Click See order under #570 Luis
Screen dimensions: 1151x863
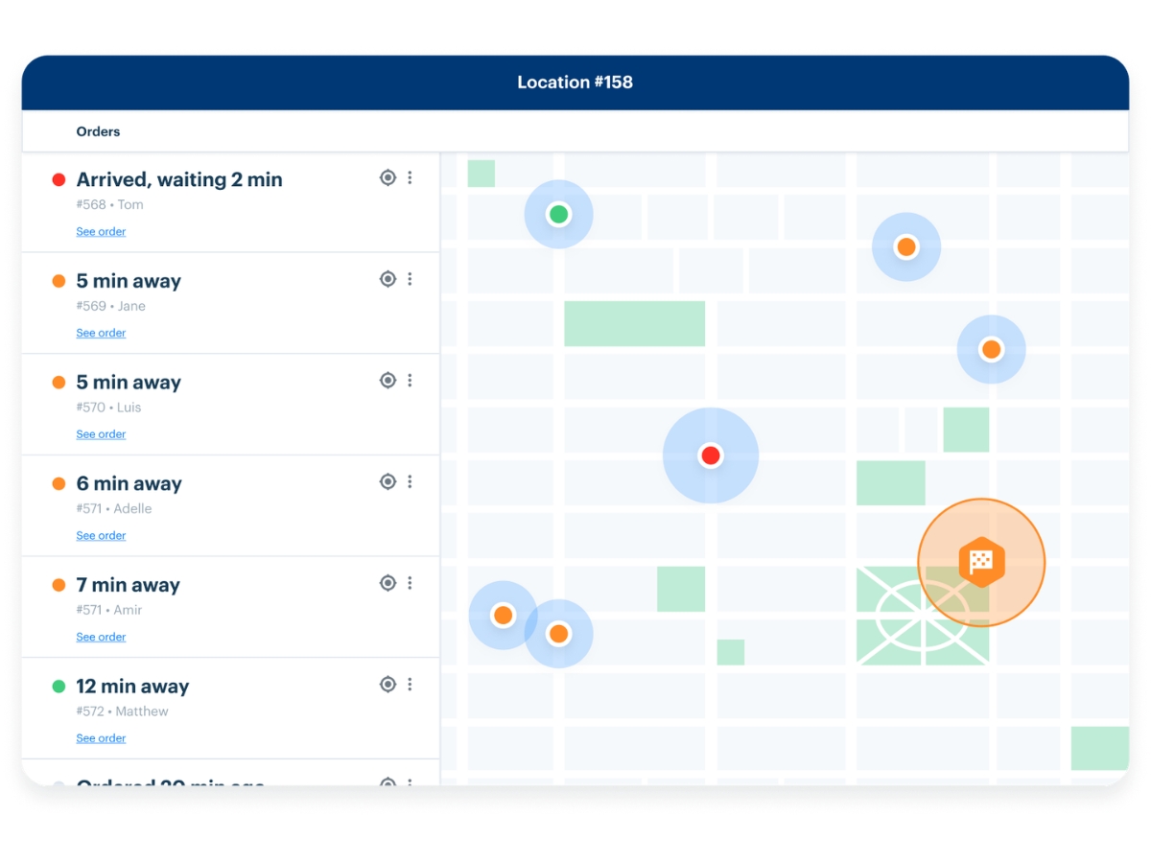pyautogui.click(x=101, y=434)
